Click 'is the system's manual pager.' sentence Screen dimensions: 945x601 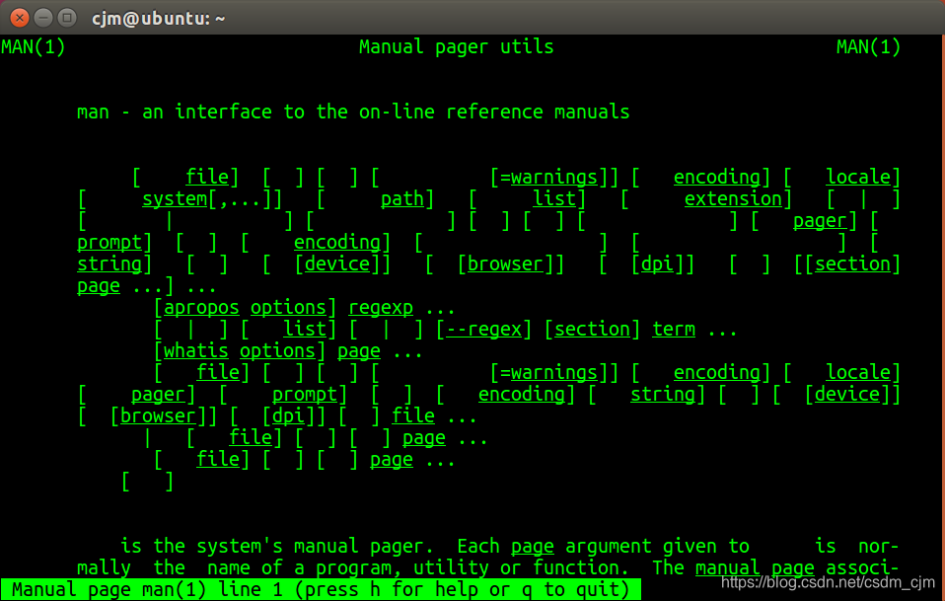pos(277,546)
